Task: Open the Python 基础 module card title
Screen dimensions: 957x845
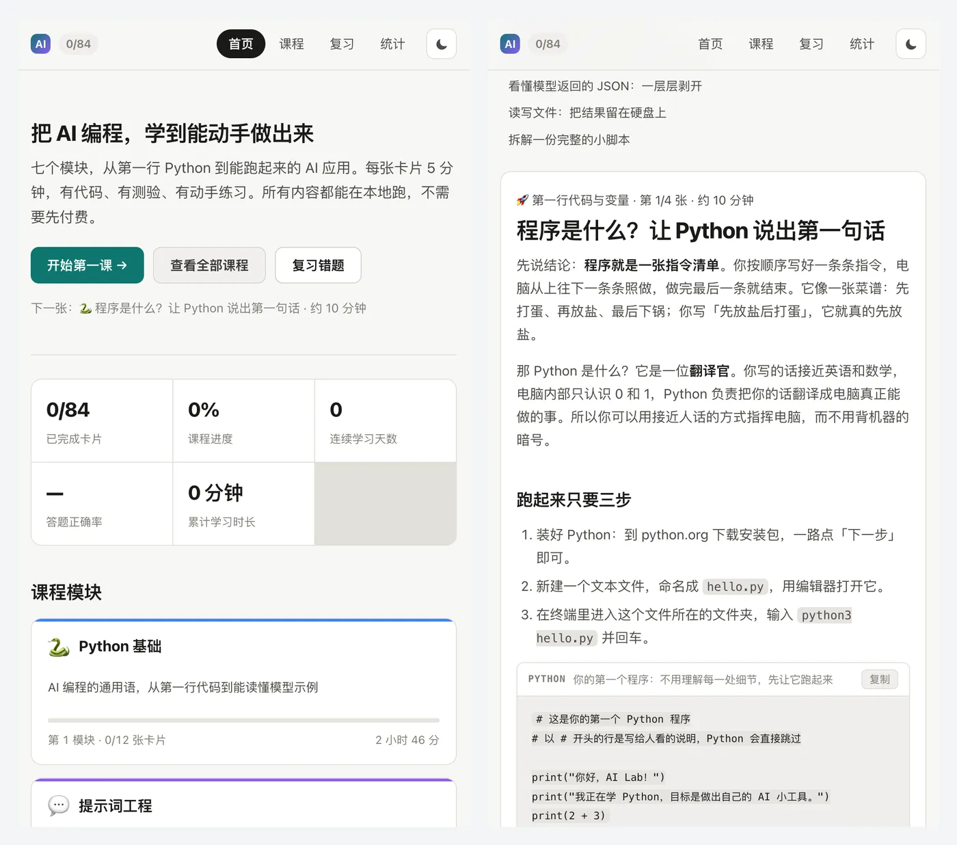Action: coord(120,647)
